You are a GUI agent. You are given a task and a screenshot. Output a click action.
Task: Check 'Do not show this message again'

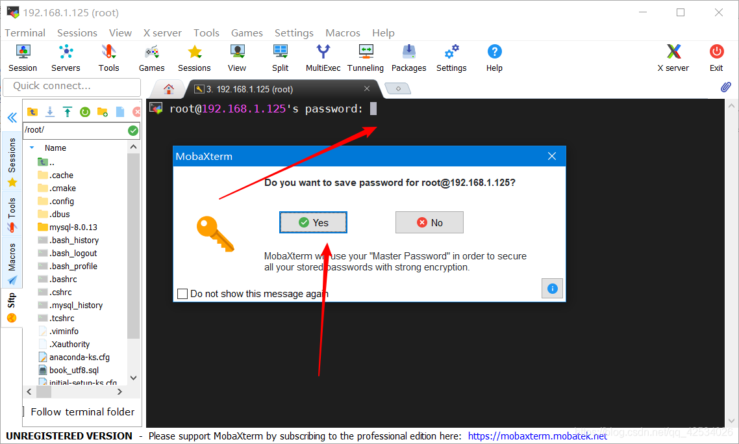(x=182, y=293)
